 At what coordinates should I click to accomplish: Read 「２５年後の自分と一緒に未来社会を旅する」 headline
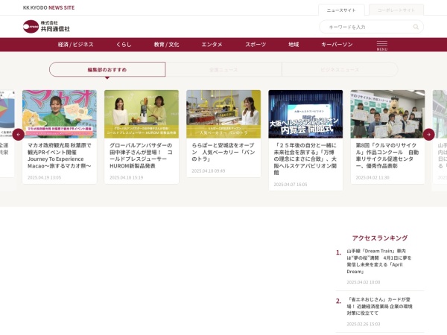click(x=305, y=159)
